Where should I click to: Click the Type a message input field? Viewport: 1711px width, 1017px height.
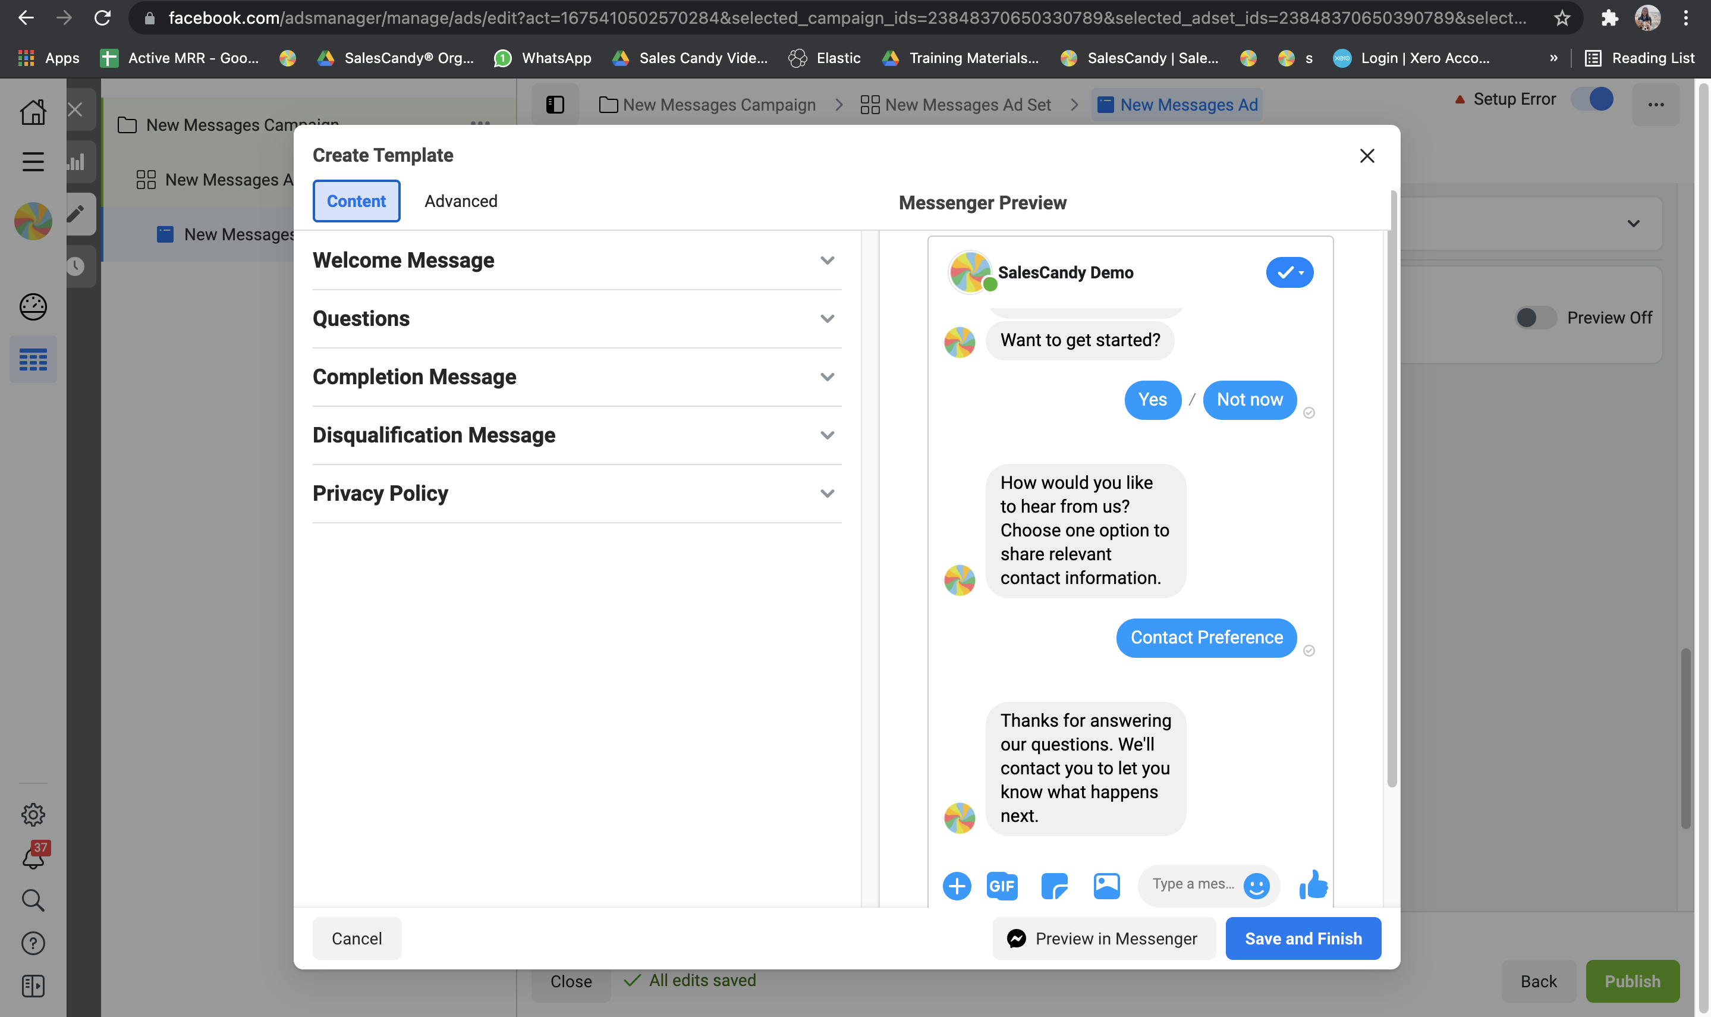coord(1193,884)
